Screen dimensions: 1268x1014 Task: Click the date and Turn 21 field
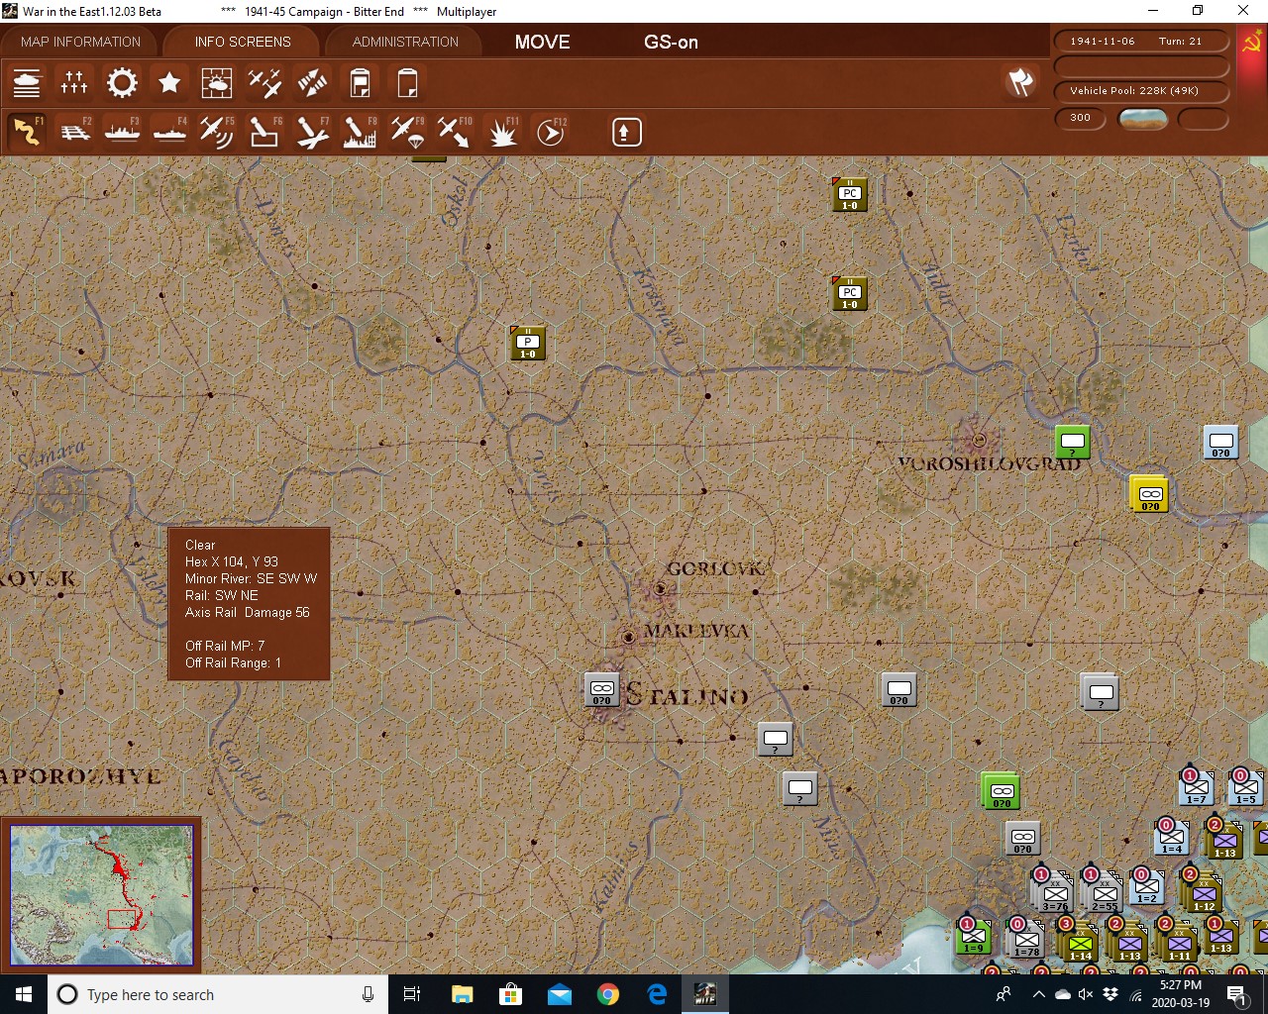point(1142,41)
